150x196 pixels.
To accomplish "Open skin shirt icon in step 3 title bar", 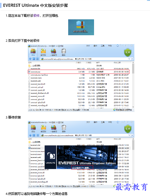I will point(118,122).
